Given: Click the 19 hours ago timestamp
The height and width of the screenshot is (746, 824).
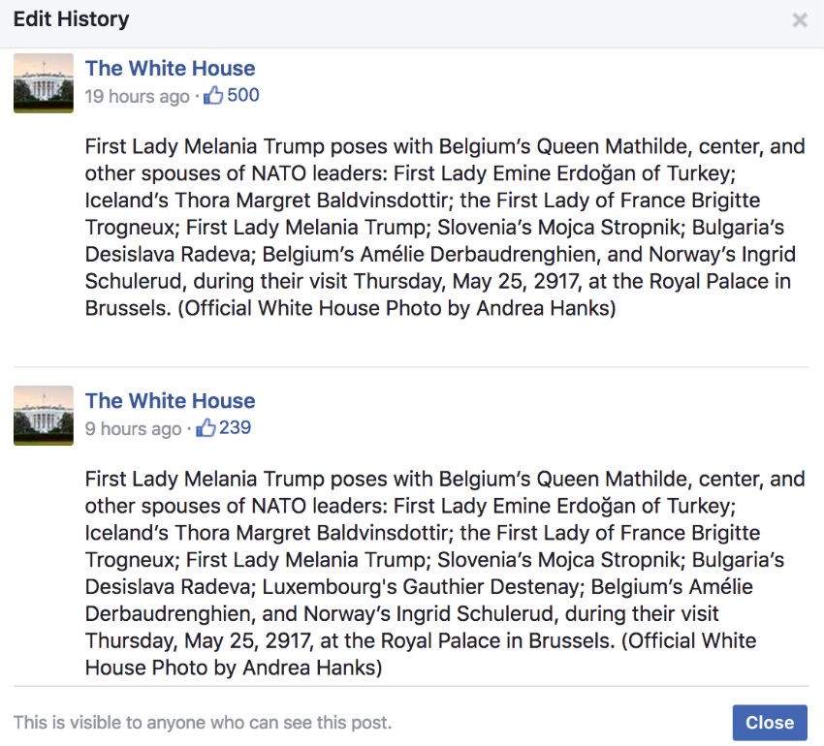Looking at the screenshot, I should 137,96.
